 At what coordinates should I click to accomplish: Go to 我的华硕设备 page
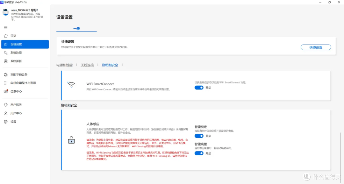click(25, 74)
